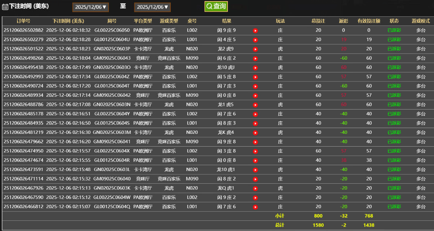The image size is (434, 231).
Task: Click the 订单号 column header
Action: 23,21
